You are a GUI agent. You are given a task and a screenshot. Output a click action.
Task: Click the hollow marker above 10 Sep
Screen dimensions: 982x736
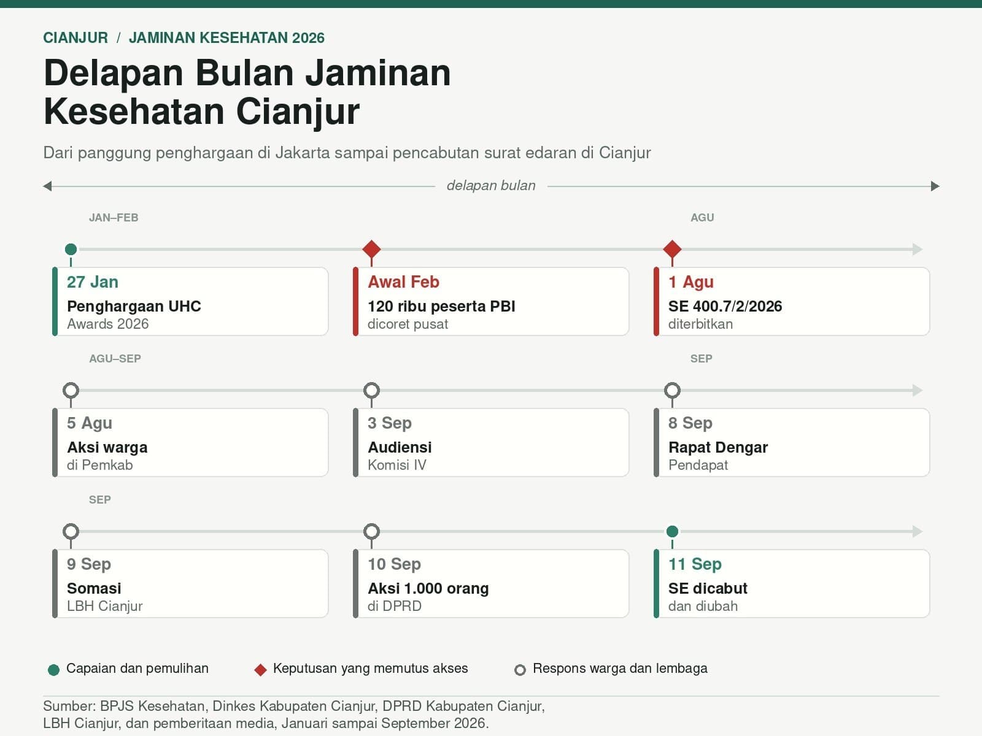point(371,531)
